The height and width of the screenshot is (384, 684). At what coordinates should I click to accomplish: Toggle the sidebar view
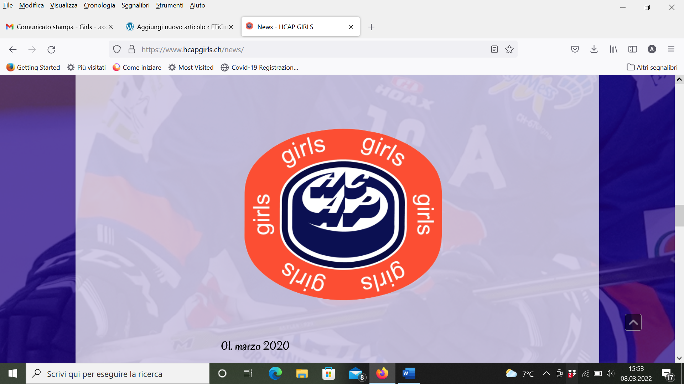pos(633,49)
